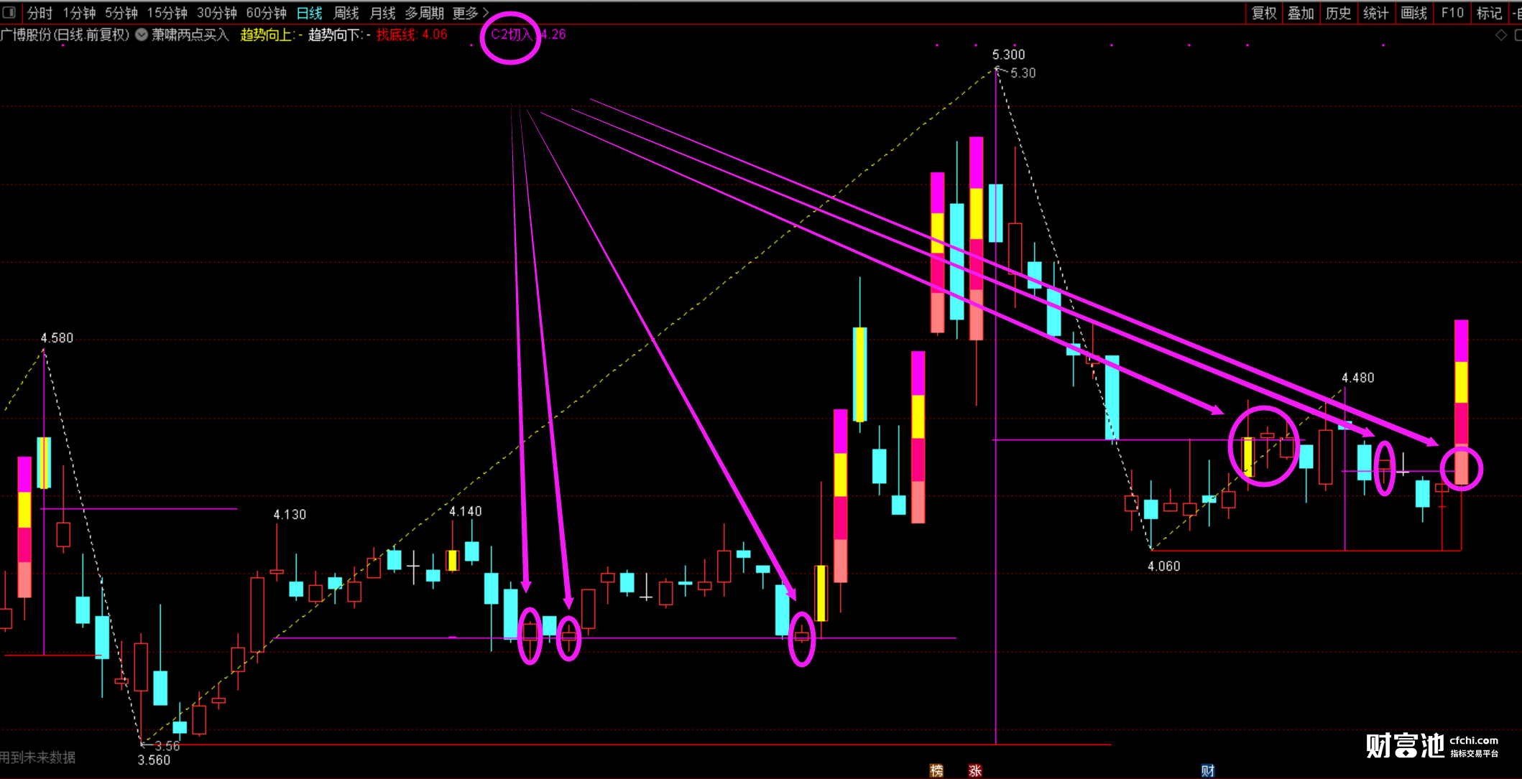Click the diamond icon at top-right
Screen dimensions: 1522x779
1500,35
